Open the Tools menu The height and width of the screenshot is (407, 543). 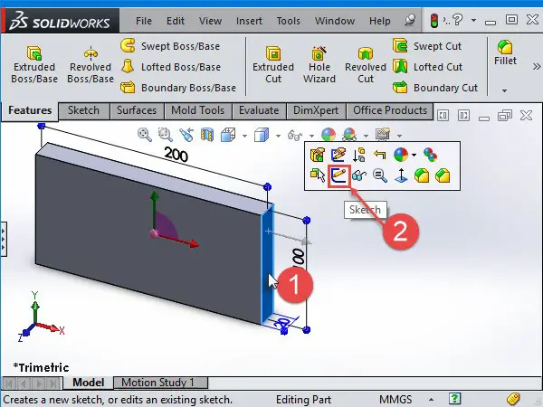[x=288, y=21]
